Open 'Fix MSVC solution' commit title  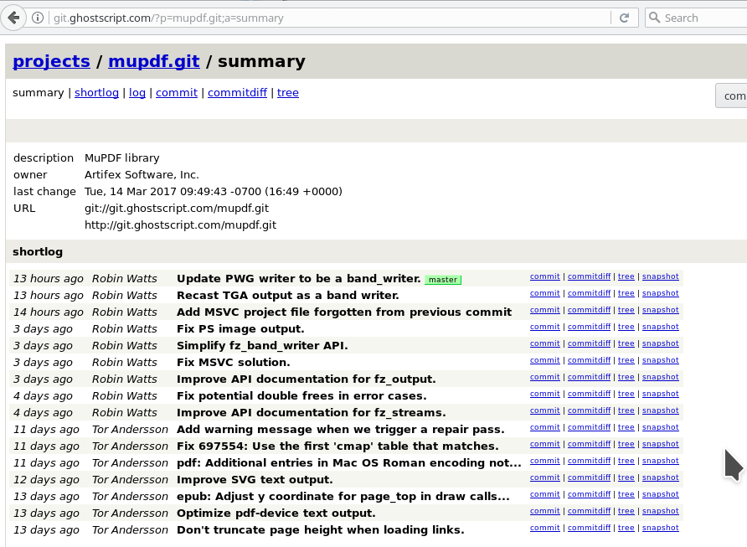click(x=233, y=362)
